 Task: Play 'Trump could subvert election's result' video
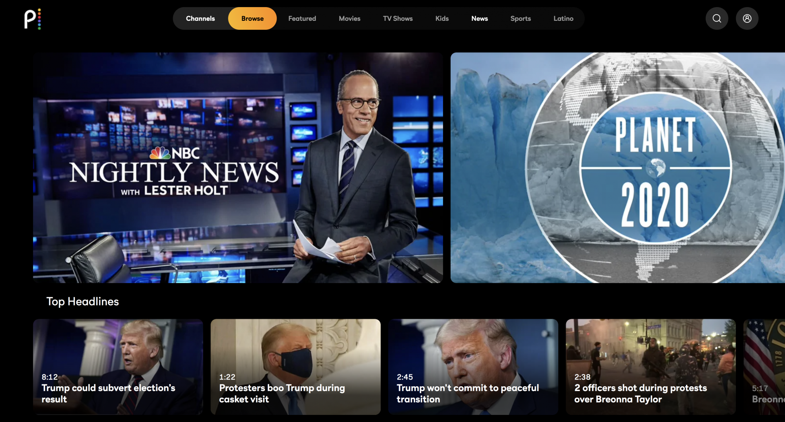pyautogui.click(x=118, y=367)
